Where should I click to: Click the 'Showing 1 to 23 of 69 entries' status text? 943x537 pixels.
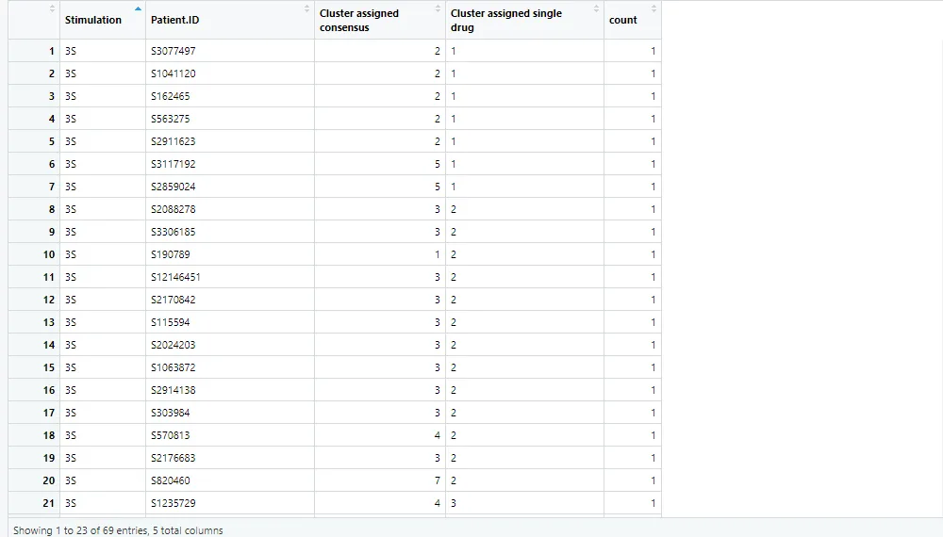pos(118,530)
